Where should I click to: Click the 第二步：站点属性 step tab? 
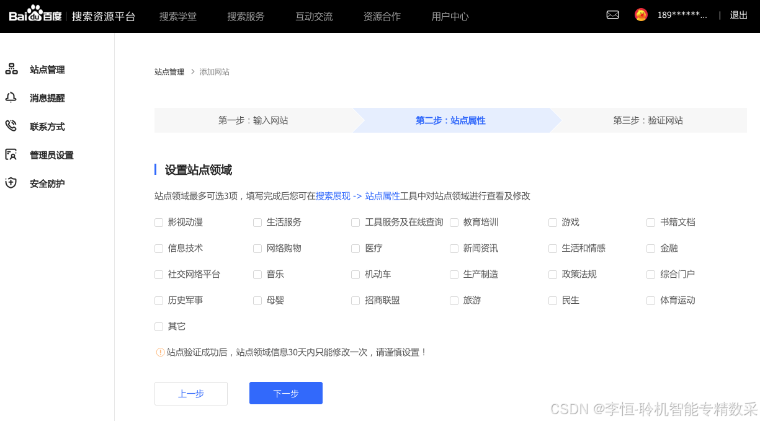tap(450, 120)
